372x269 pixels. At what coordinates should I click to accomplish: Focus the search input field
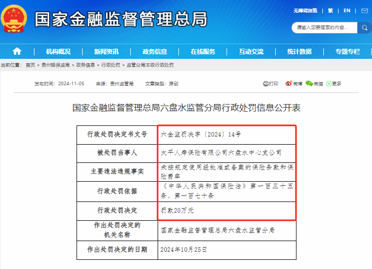tap(324, 28)
